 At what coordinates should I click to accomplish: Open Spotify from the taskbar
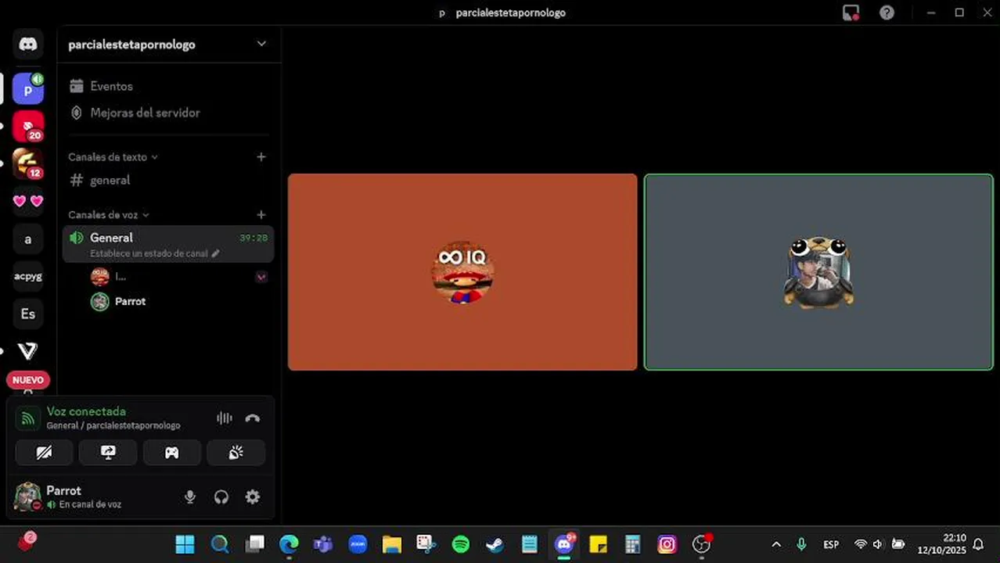click(461, 544)
